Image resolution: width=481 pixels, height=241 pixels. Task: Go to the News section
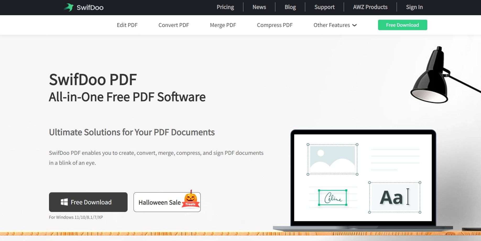click(259, 7)
